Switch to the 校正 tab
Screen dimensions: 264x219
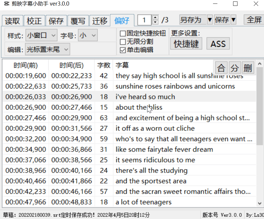pyautogui.click(x=34, y=20)
